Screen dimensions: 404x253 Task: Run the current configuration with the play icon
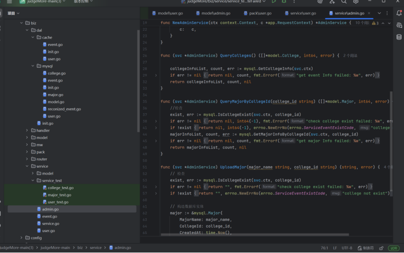click(x=274, y=1)
